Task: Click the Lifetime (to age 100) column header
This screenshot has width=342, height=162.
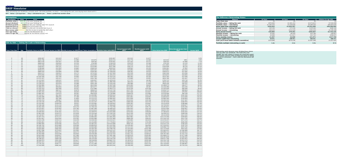Action: tap(326, 20)
